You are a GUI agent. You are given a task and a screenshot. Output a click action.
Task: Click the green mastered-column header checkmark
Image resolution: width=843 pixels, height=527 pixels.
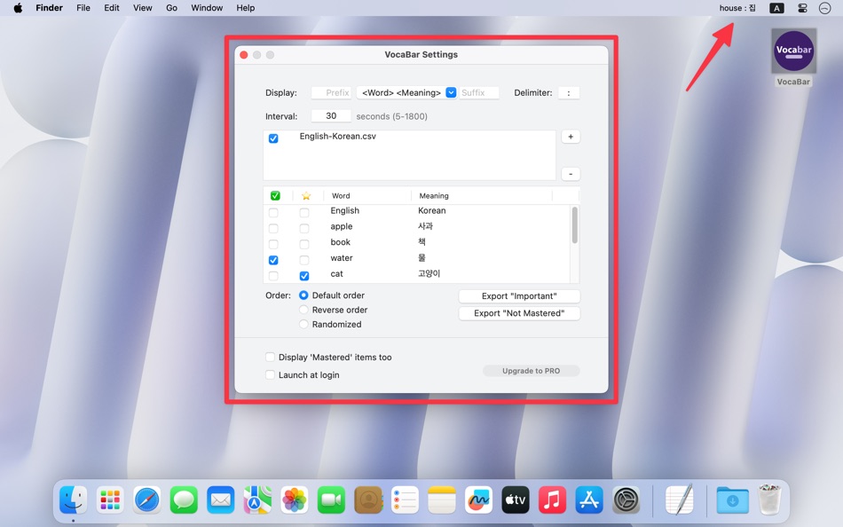(275, 196)
